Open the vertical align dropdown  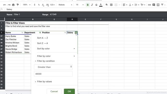click(x=131, y=5)
